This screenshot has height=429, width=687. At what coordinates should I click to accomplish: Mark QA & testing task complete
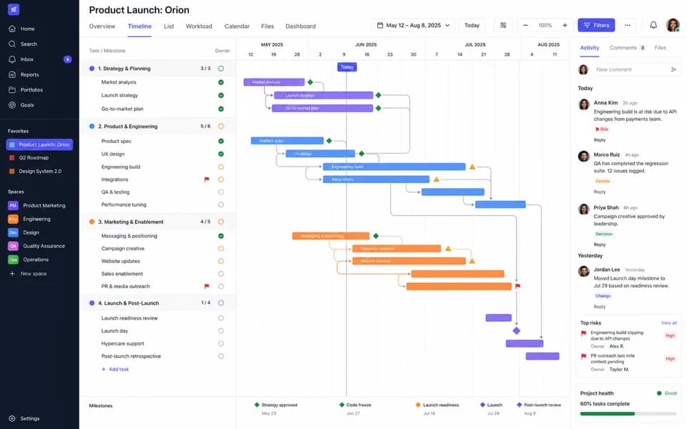click(221, 192)
